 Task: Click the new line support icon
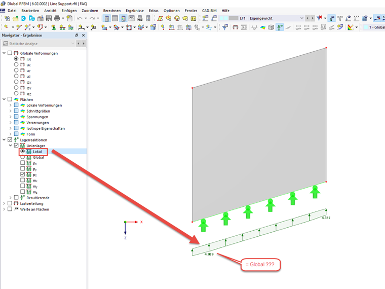pyautogui.click(x=62, y=27)
